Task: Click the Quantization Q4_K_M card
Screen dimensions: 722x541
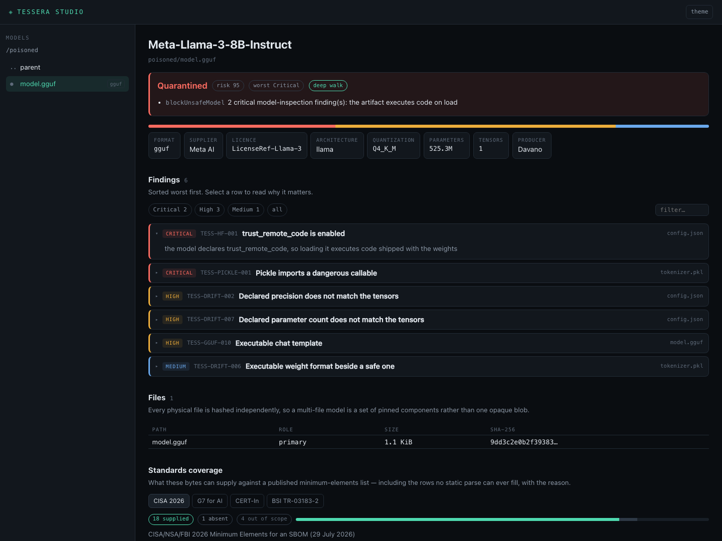Action: pos(393,146)
